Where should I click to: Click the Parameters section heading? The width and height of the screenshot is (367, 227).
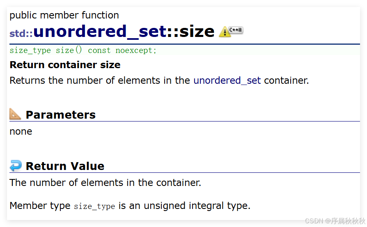[60, 115]
